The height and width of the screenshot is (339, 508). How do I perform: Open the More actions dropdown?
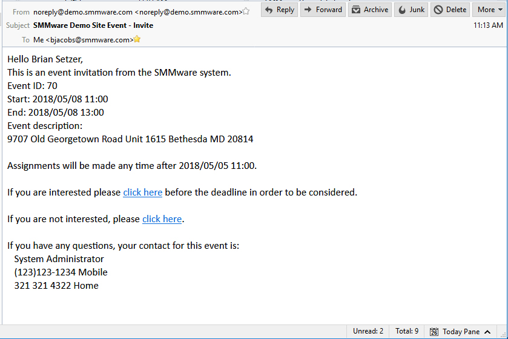coord(490,10)
